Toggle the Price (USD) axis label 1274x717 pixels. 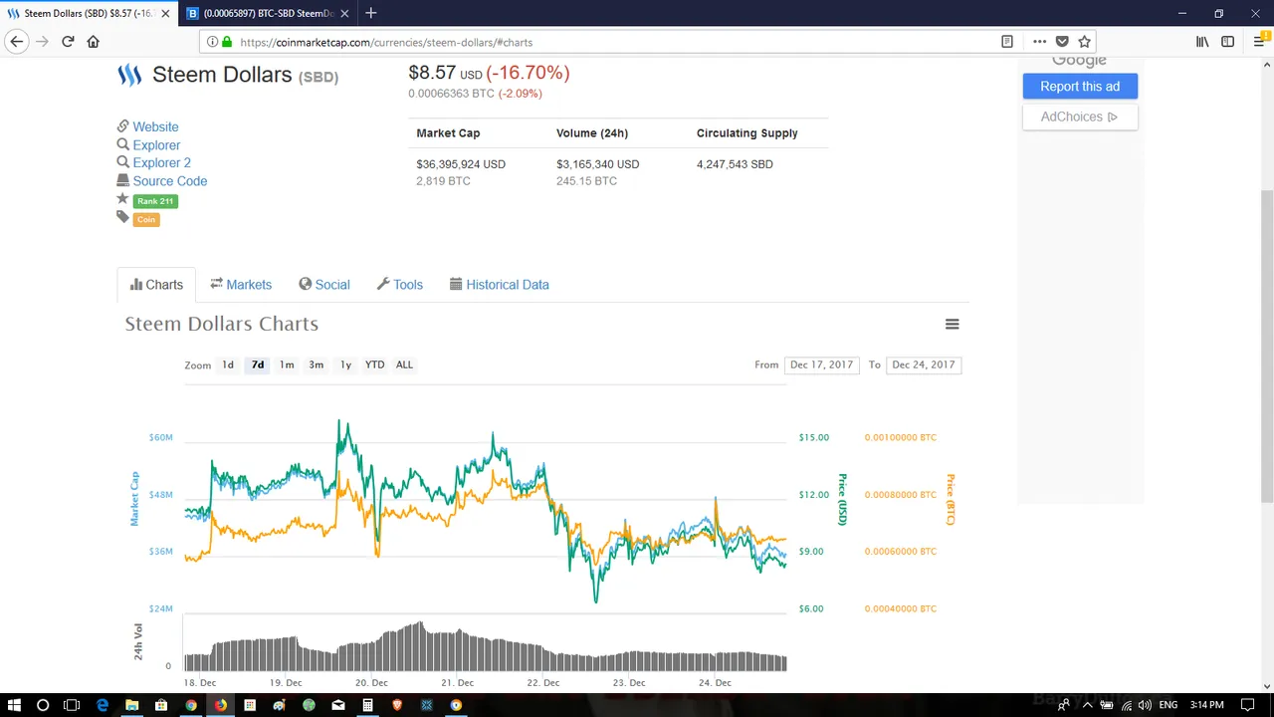pyautogui.click(x=842, y=498)
